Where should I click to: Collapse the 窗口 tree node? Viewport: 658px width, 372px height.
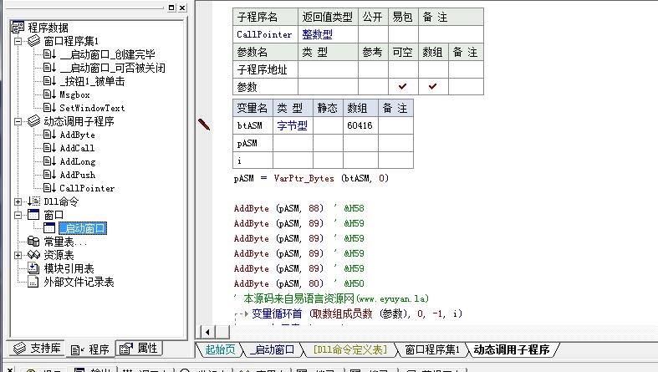[x=18, y=215]
